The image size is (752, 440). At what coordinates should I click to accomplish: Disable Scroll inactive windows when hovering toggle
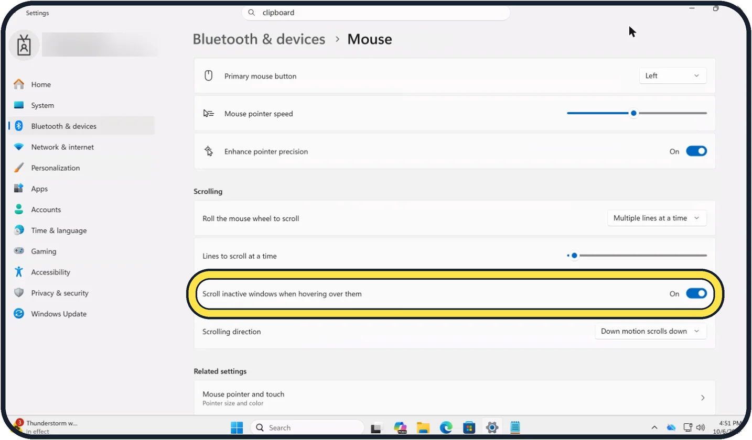tap(696, 294)
